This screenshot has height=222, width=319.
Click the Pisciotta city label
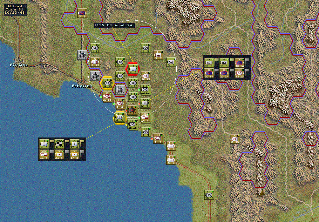click(19, 65)
